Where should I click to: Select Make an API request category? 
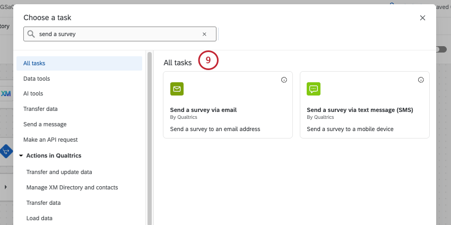50,140
